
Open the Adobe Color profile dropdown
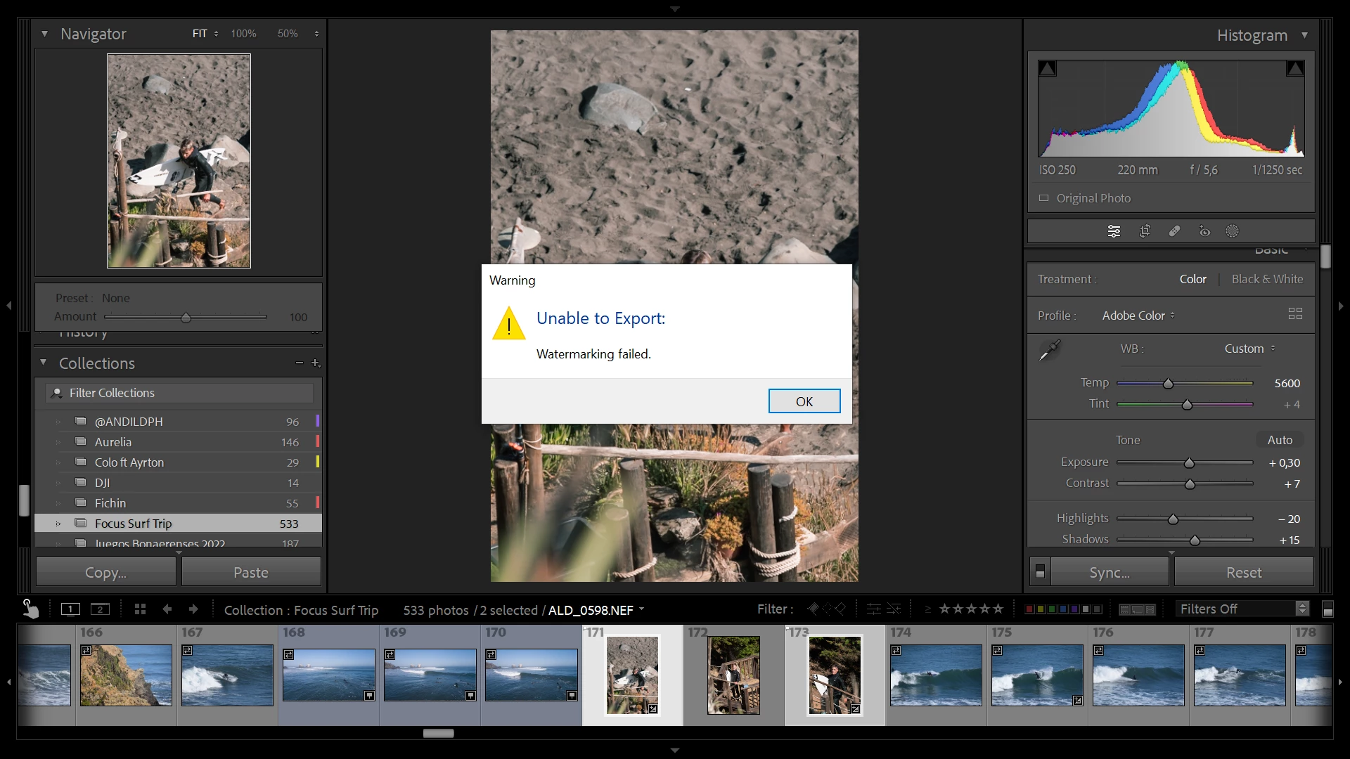pyautogui.click(x=1138, y=316)
